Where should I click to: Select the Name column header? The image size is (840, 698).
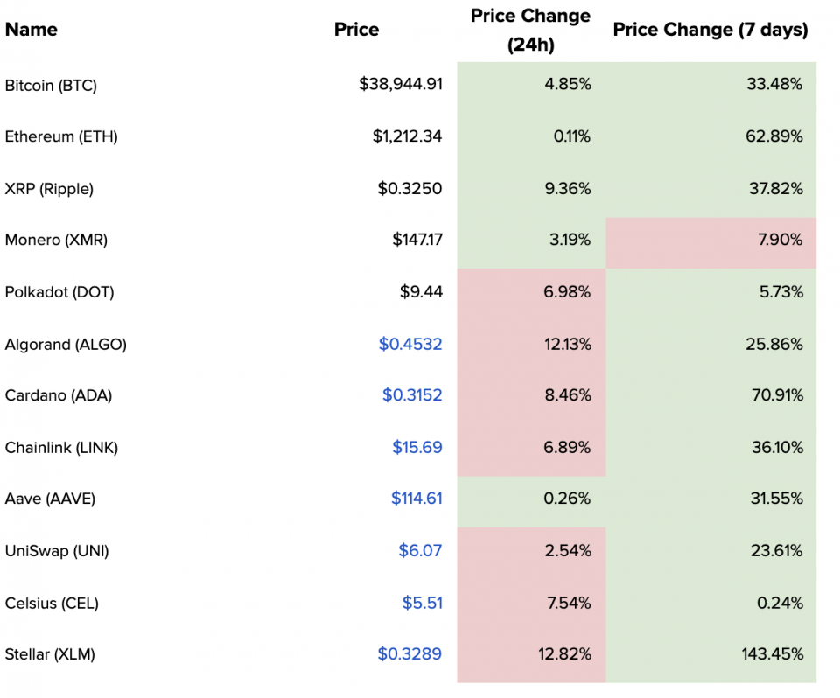[31, 30]
